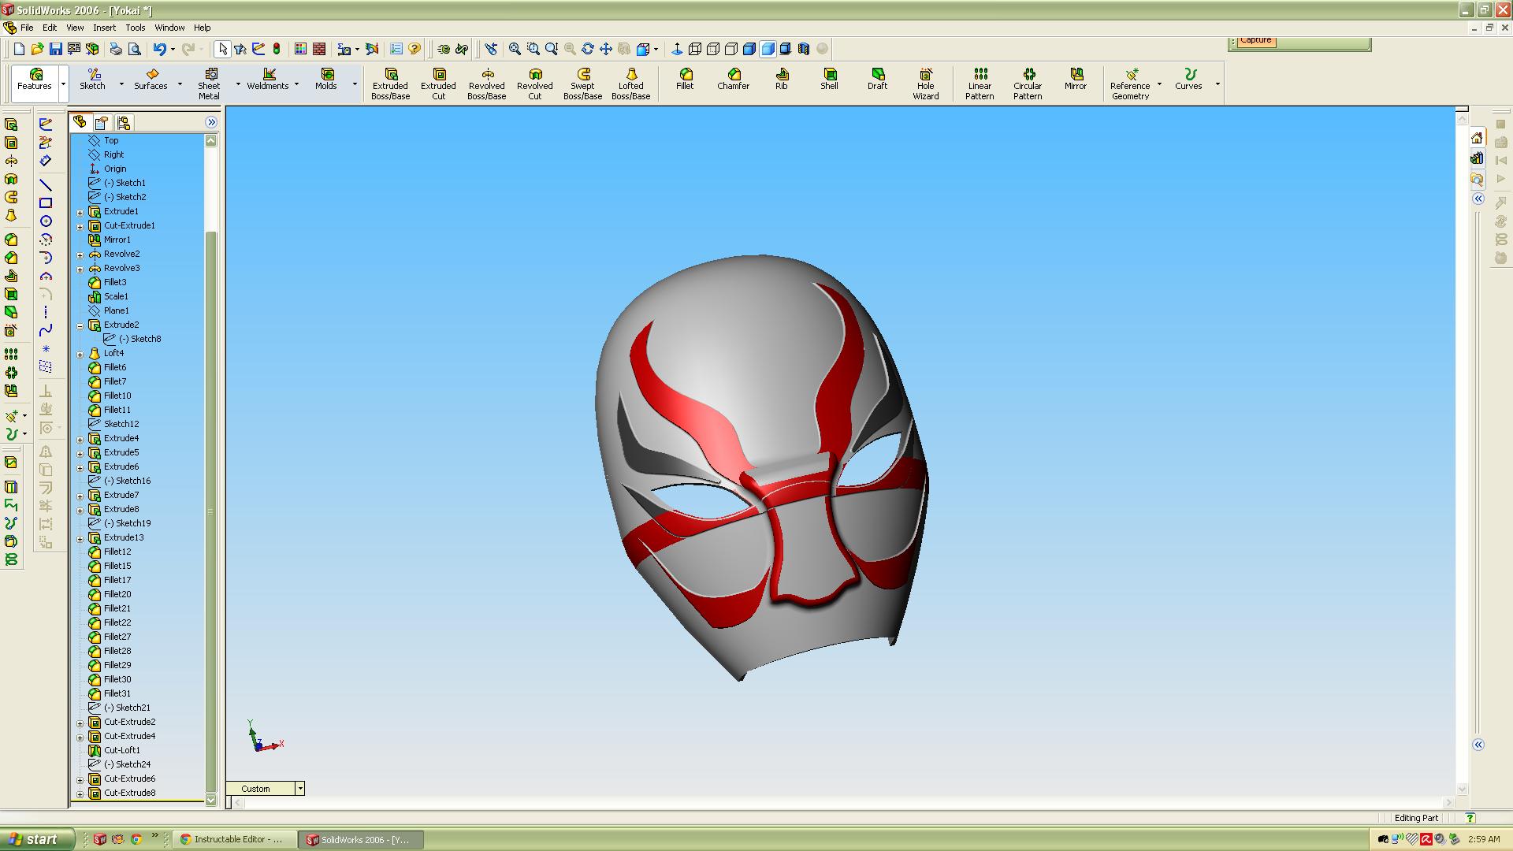This screenshot has height=851, width=1513.
Task: Click the Shell feature icon
Action: click(x=829, y=79)
